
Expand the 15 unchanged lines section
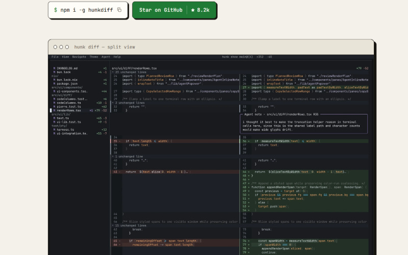[130, 225]
